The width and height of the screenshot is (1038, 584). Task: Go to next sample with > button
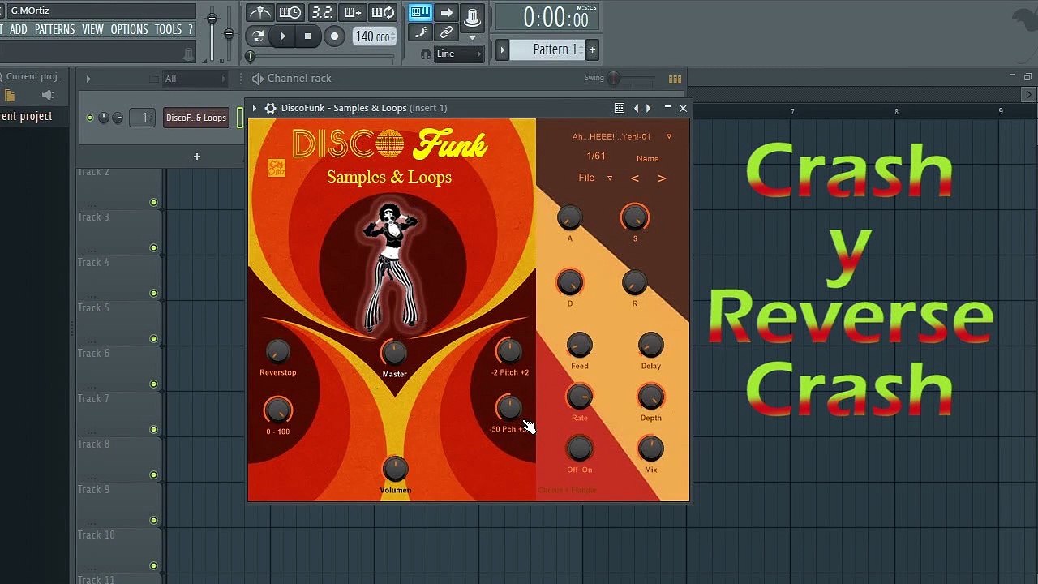click(662, 178)
